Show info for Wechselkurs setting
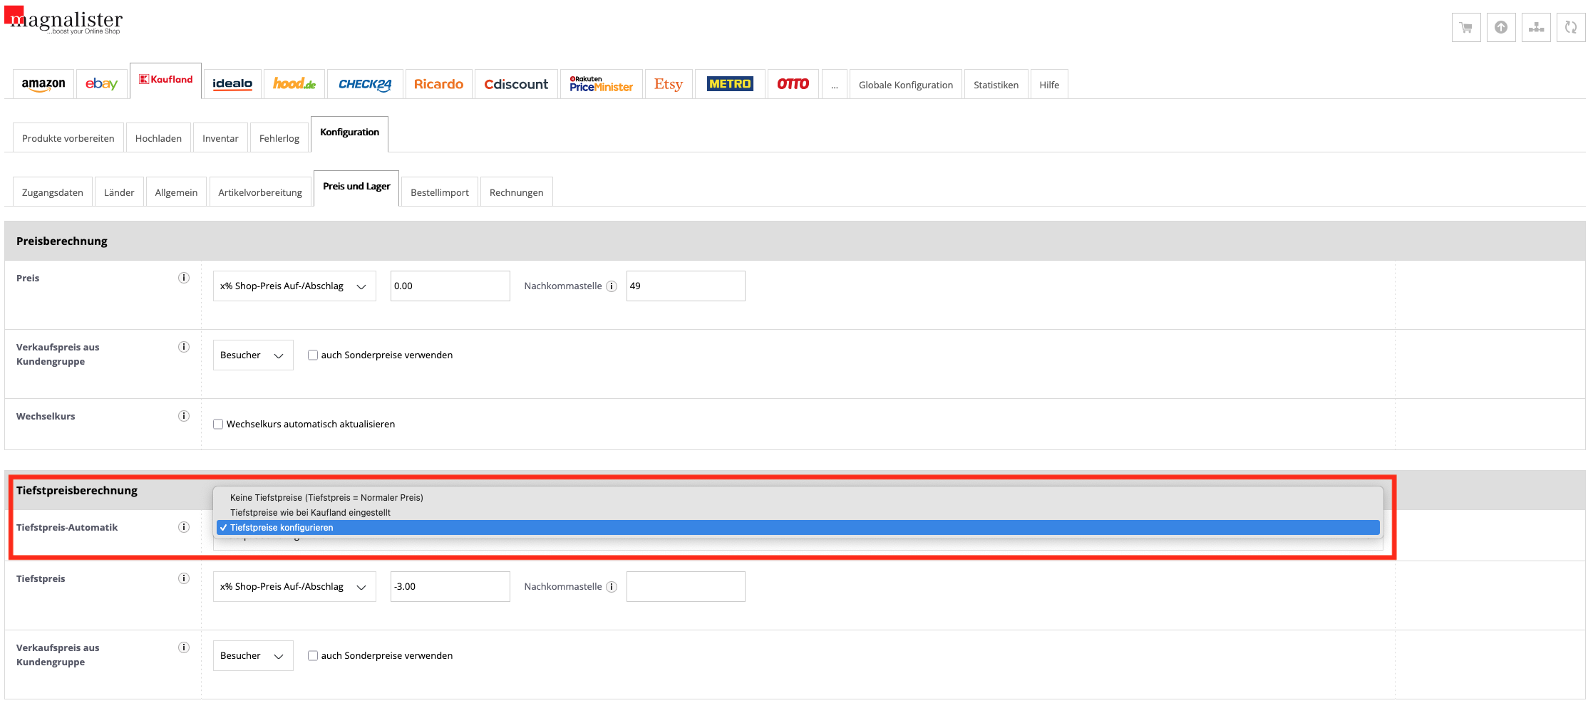 pyautogui.click(x=184, y=416)
